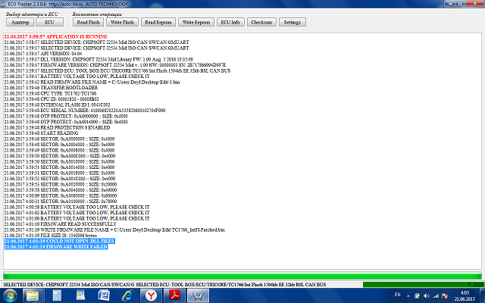Open the Settings button in toolbar
Viewport: 485px width, 303px height.
click(293, 23)
